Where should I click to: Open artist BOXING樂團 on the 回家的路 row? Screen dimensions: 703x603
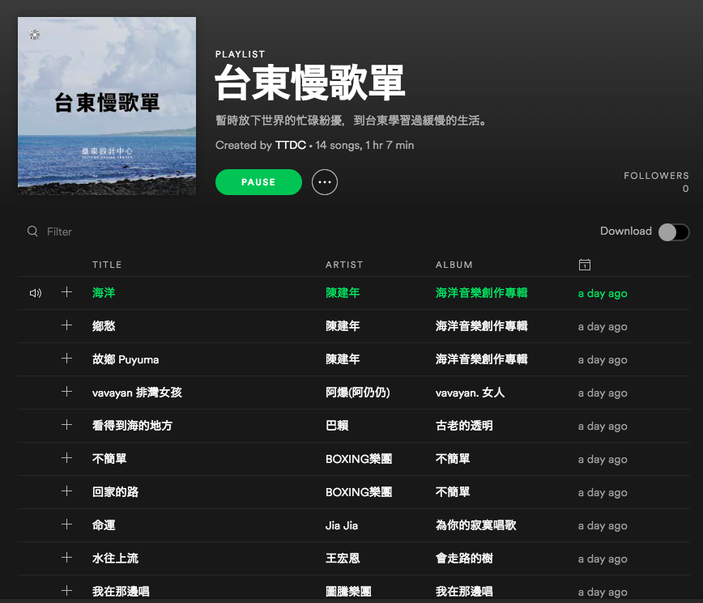(x=359, y=492)
